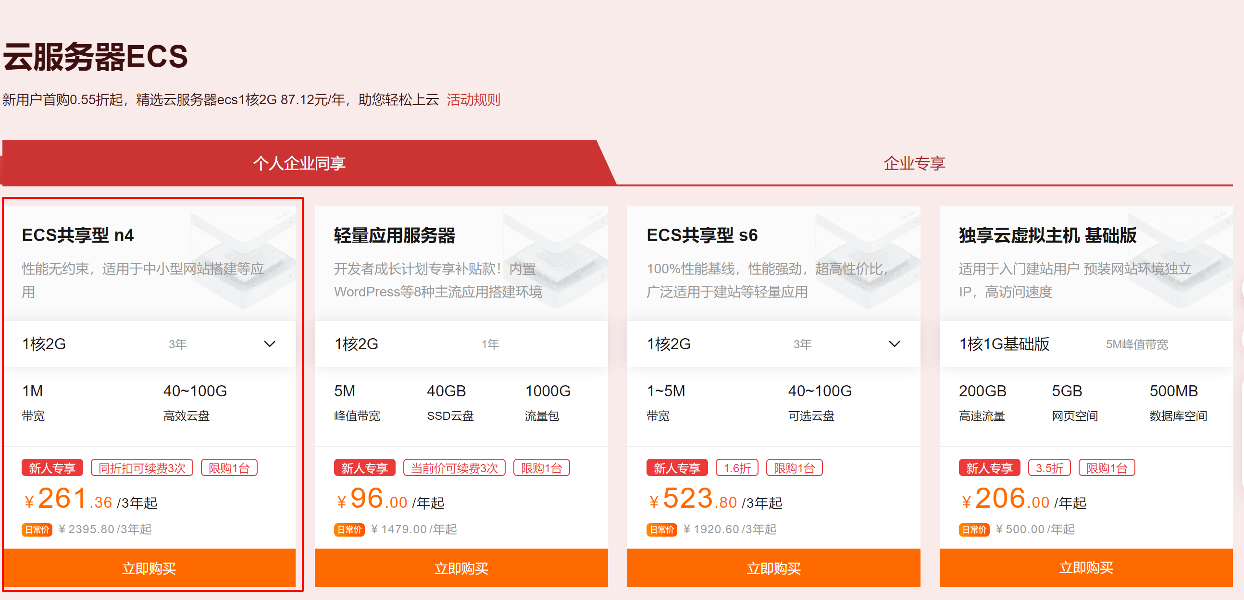Viewport: 1244px width, 600px height.
Task: Open the 活动规则 link
Action: point(473,100)
